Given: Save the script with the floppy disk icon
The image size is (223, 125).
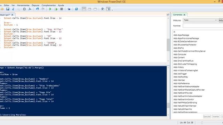Looking at the screenshot, I should (8, 9).
